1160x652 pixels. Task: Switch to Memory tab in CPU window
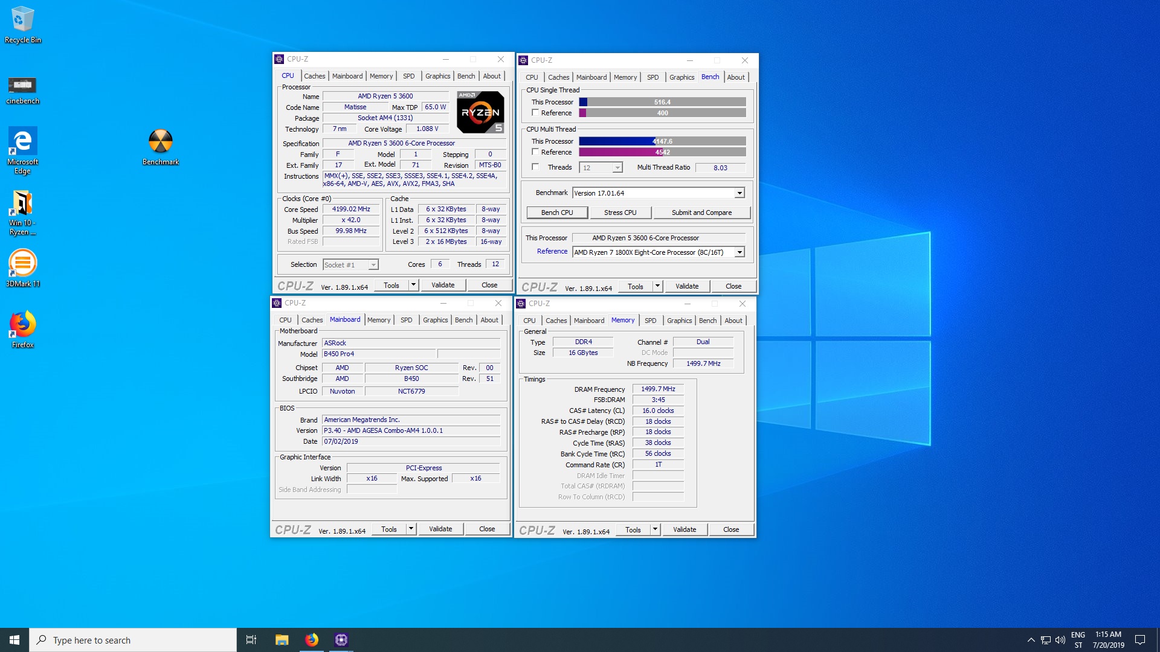pos(381,76)
